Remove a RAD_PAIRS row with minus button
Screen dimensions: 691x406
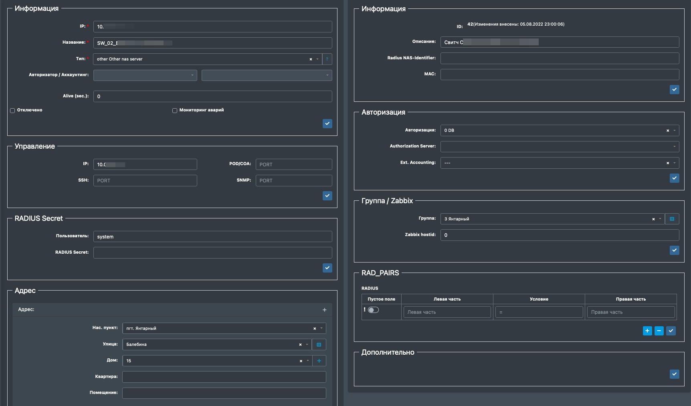(659, 331)
